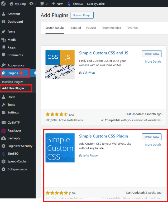Open SpeedyCache menu in top bar
This screenshot has width=168, height=202.
point(96,4)
